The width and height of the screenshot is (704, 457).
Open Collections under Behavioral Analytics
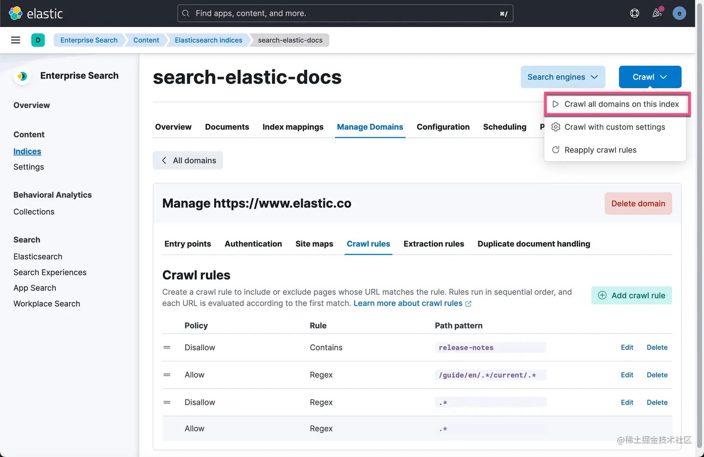34,212
